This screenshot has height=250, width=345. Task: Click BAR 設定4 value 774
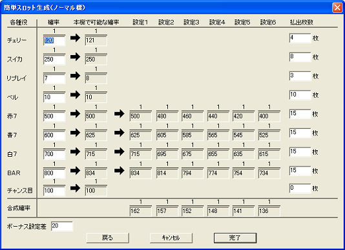tap(218, 173)
